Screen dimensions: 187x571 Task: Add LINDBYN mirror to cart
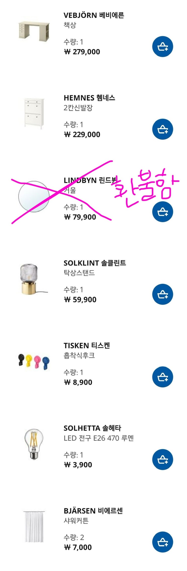point(163,212)
